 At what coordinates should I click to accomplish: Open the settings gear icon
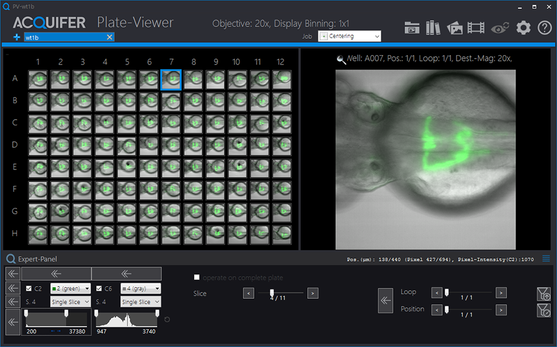(523, 28)
